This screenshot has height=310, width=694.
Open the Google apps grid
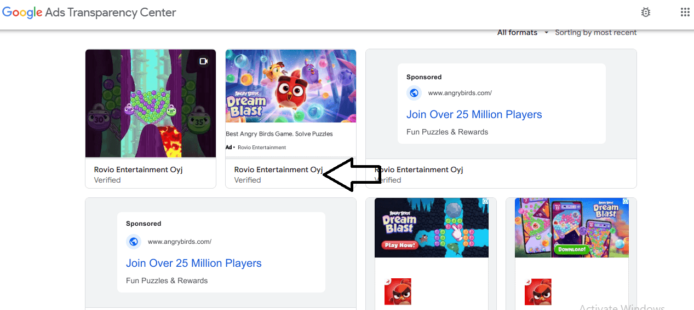click(685, 12)
